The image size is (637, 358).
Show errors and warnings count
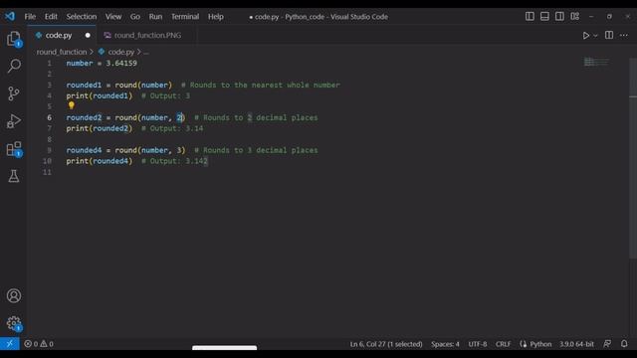tap(39, 344)
